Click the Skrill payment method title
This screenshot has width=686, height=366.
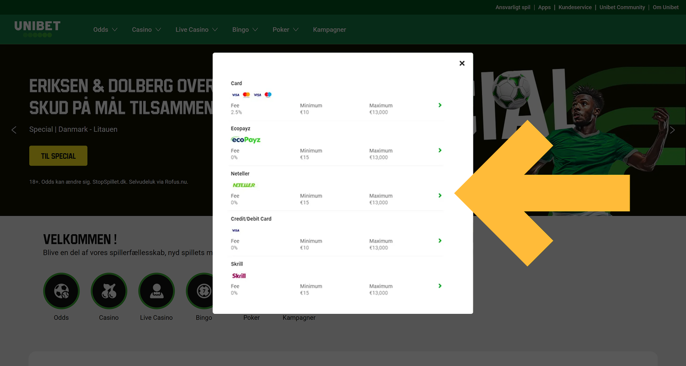tap(237, 264)
